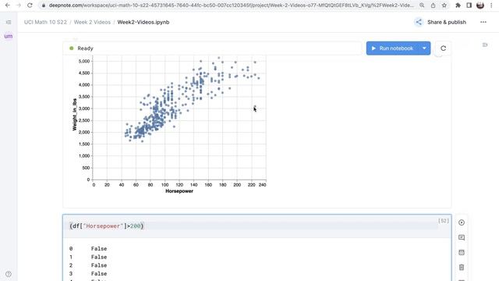Click the Week2-Videos.ipynb file name

point(143,22)
